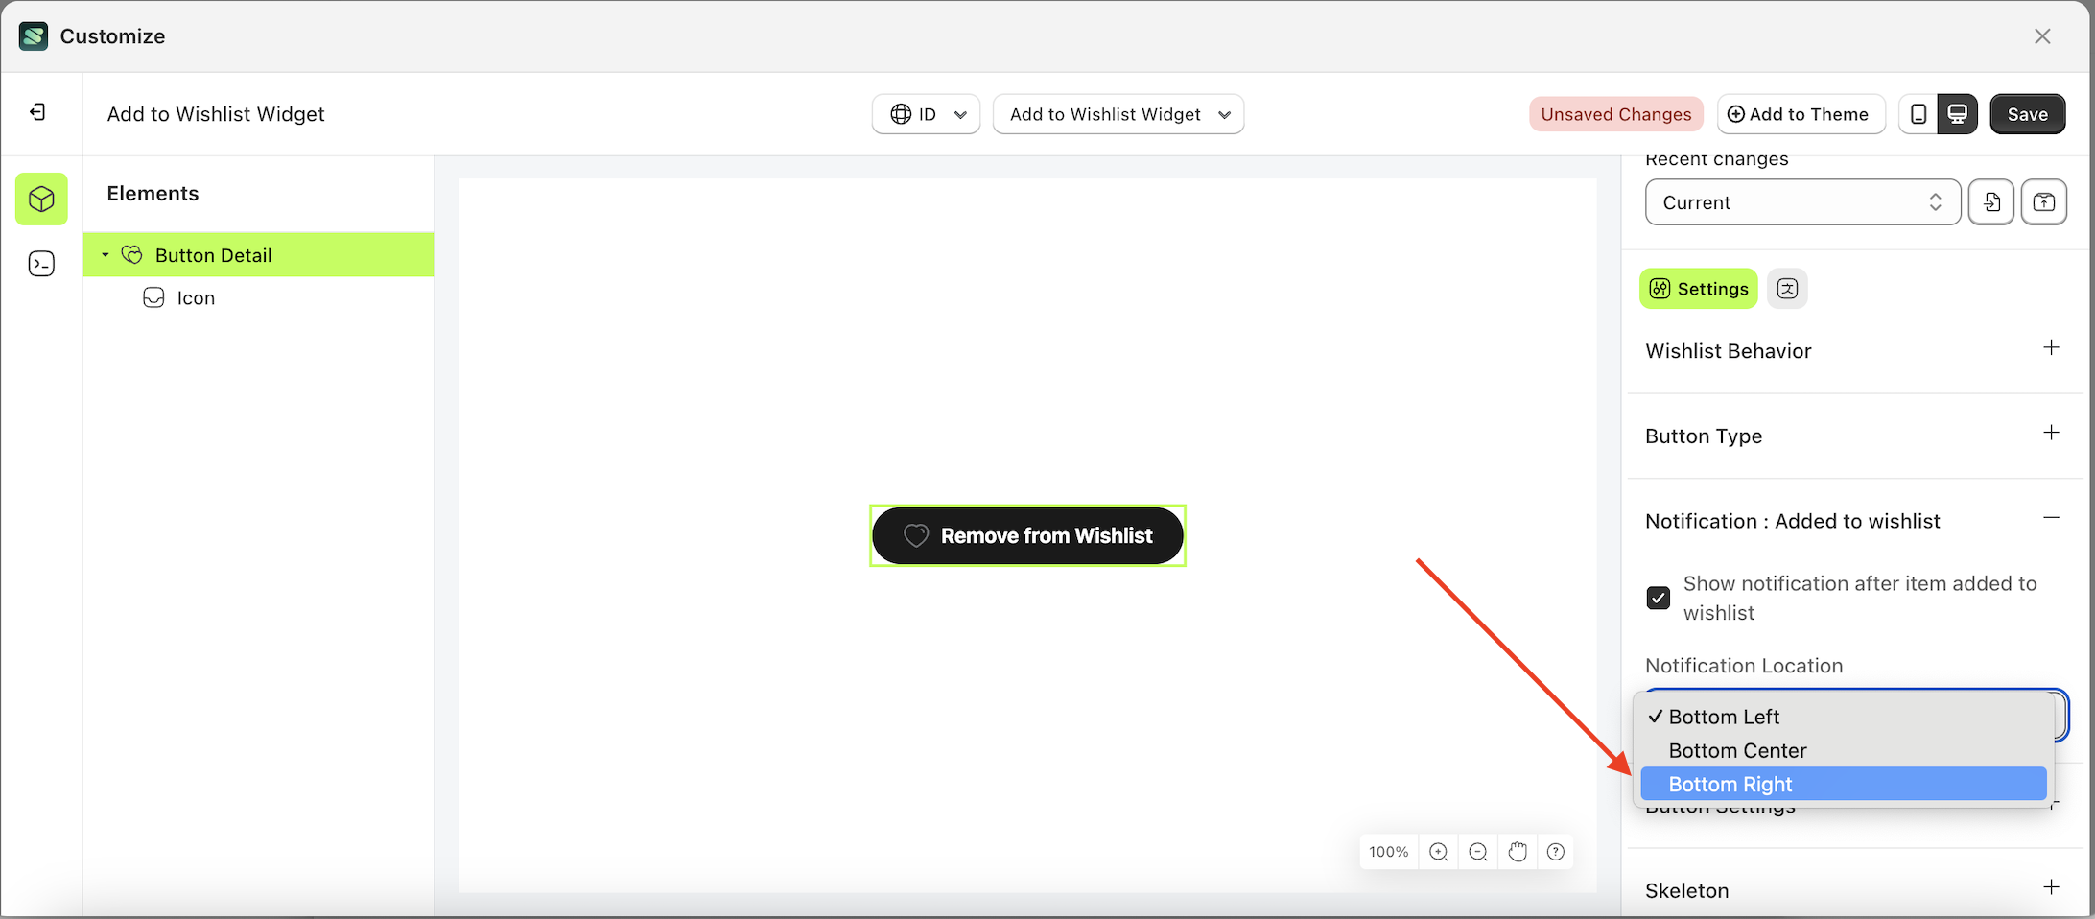Zoom in using the magnifier plus icon

coord(1438,851)
